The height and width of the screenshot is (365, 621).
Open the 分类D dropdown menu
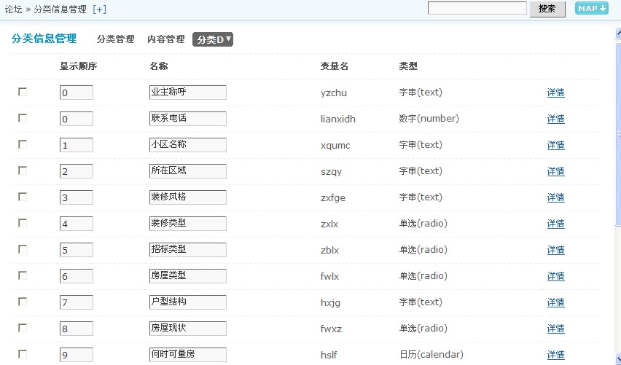point(213,39)
